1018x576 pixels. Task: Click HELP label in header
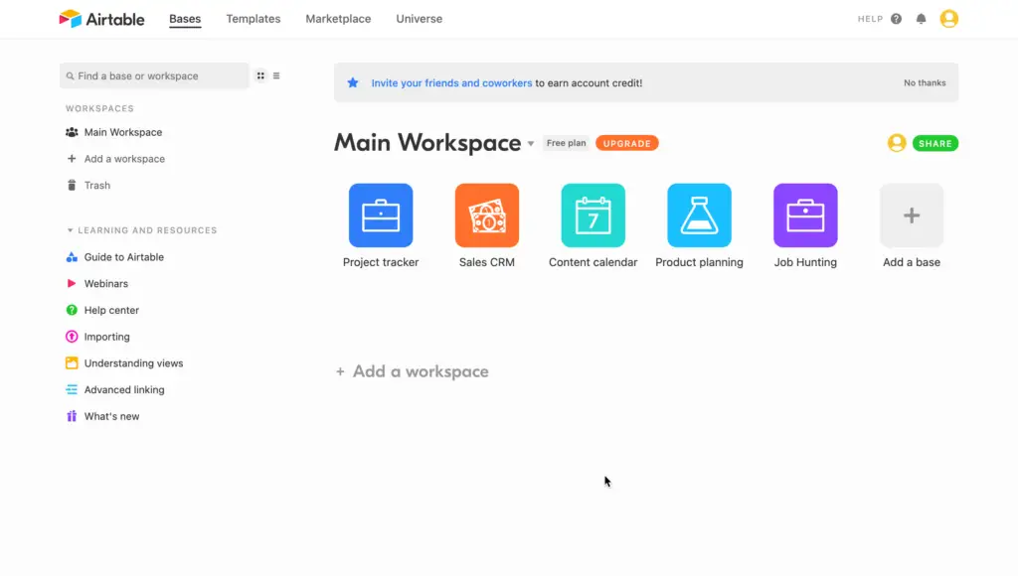pyautogui.click(x=870, y=19)
